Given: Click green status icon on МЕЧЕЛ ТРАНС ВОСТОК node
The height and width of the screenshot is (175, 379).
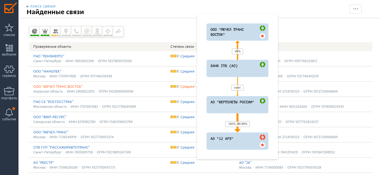Looking at the screenshot, I should [263, 28].
